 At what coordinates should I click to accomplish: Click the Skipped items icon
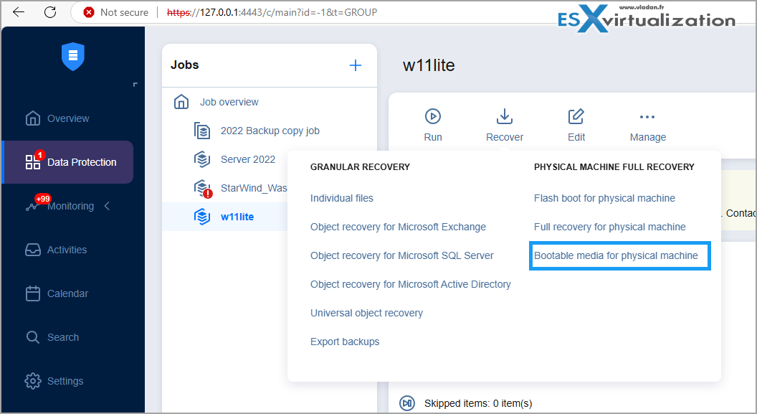407,403
